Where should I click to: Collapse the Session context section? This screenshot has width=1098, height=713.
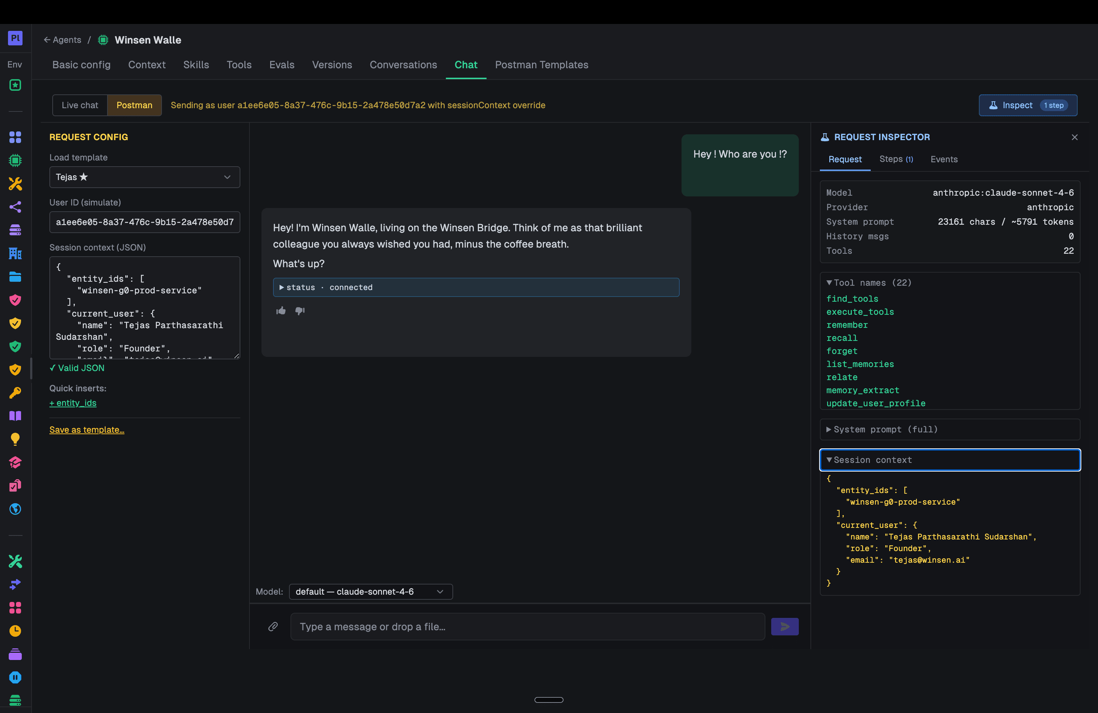tap(950, 460)
